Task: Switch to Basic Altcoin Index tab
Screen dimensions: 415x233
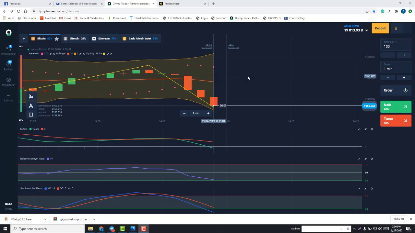Action: point(140,39)
